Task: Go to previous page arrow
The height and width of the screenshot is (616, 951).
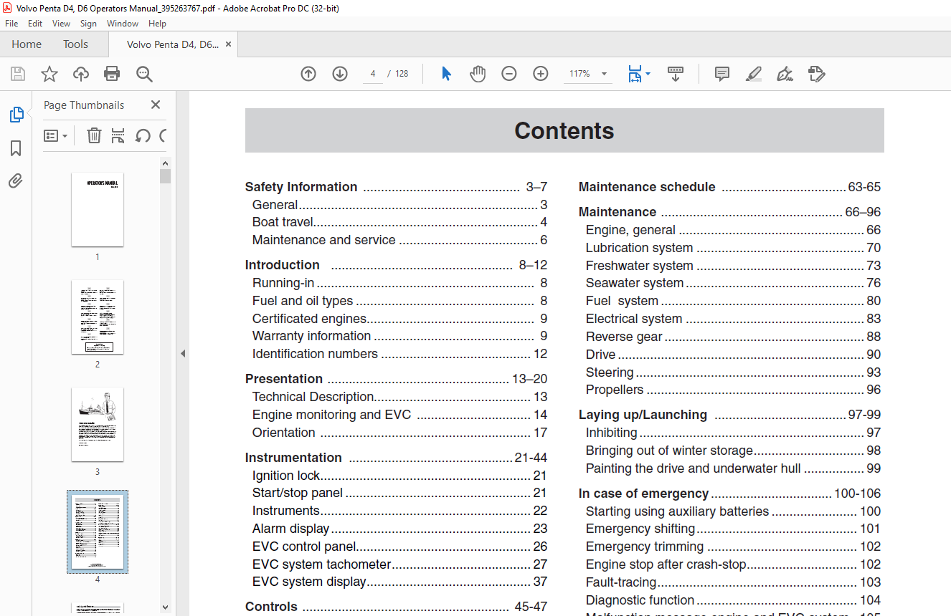Action: (308, 74)
